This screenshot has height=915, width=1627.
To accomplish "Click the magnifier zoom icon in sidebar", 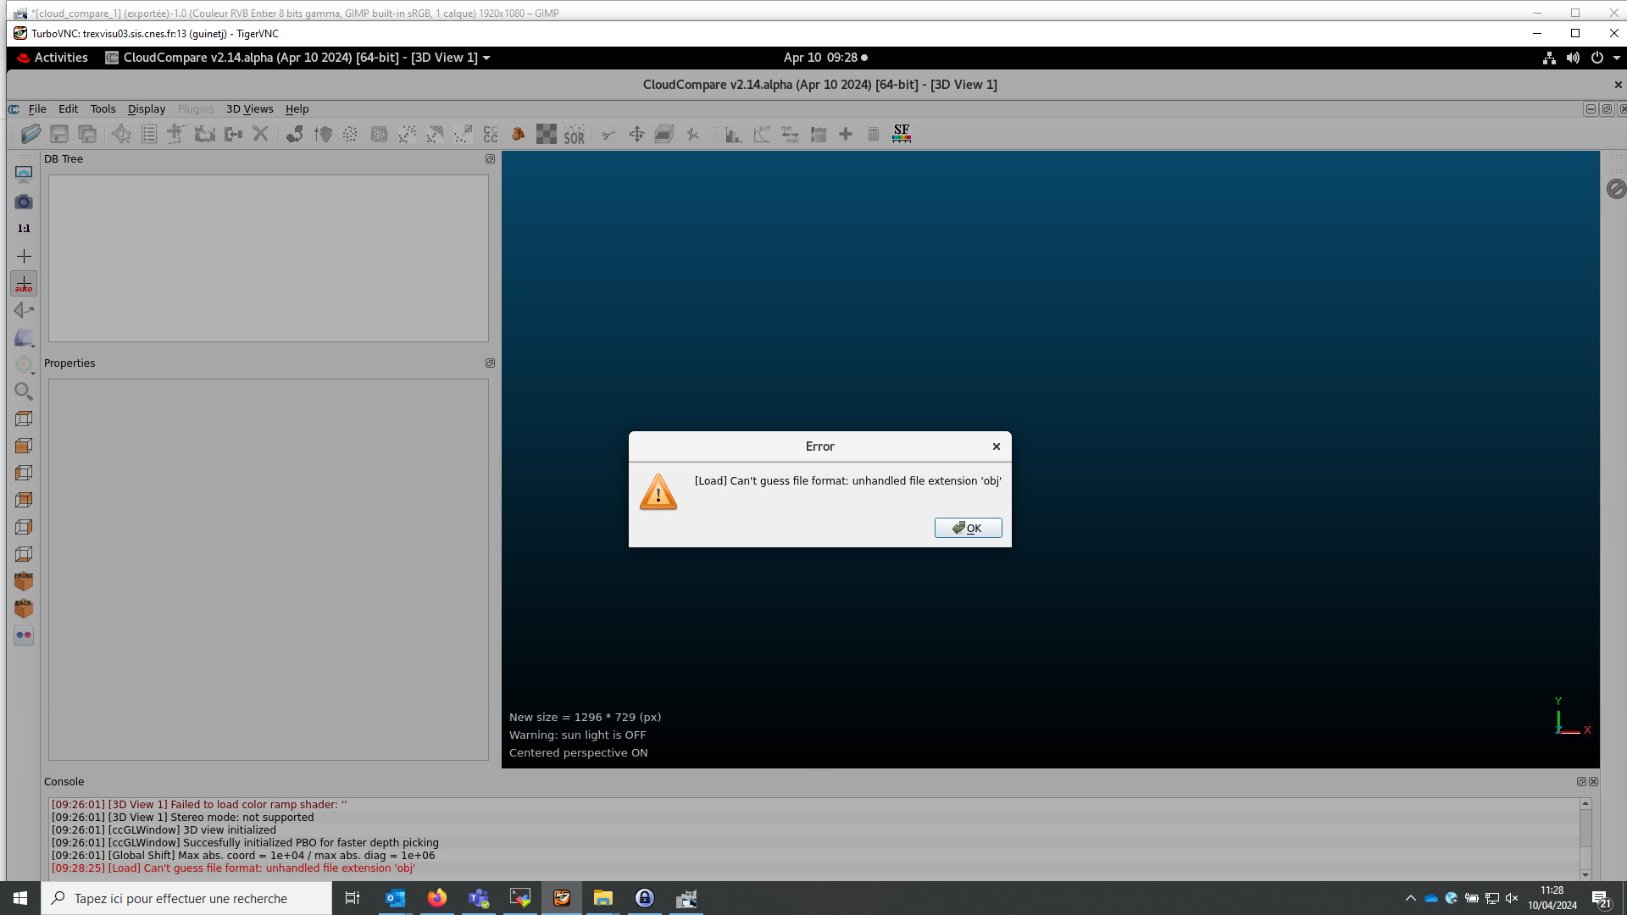I will [24, 391].
